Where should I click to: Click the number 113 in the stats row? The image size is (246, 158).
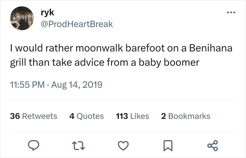[x=122, y=116]
